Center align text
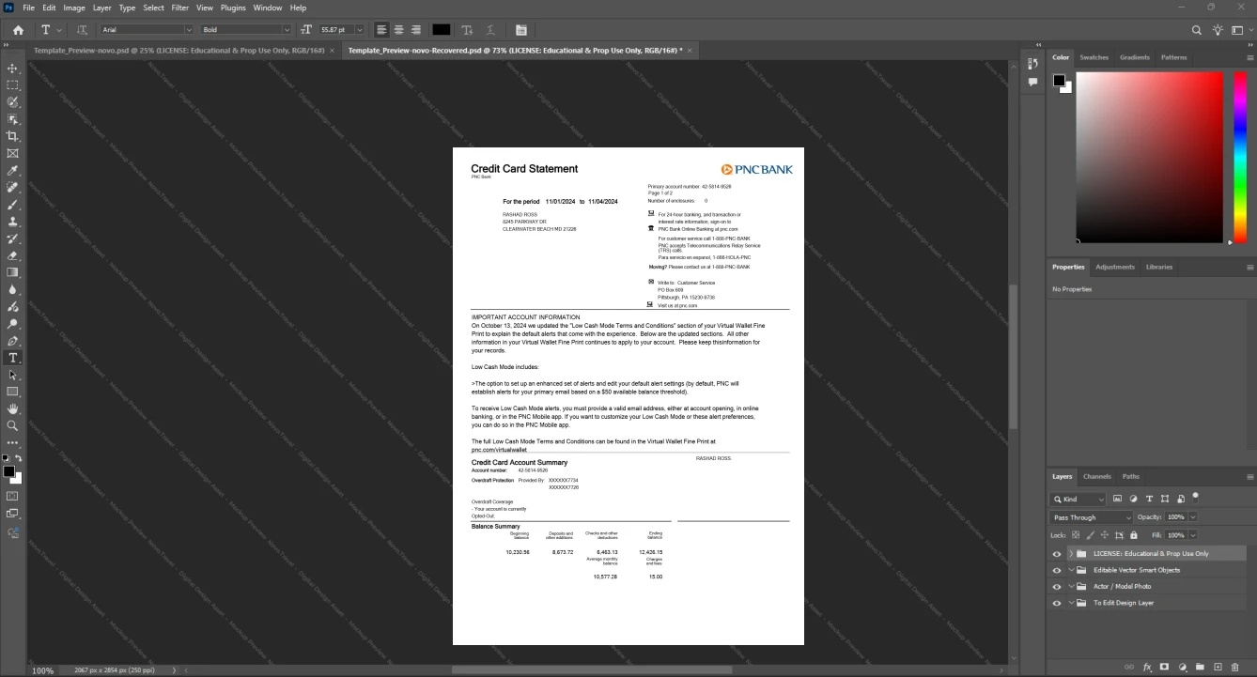This screenshot has height=677, width=1257. (398, 30)
